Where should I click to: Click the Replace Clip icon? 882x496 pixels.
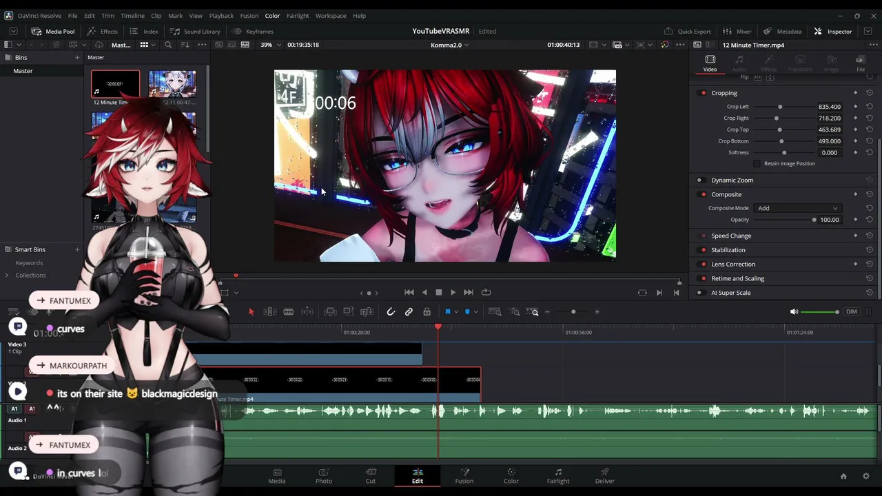(x=367, y=312)
